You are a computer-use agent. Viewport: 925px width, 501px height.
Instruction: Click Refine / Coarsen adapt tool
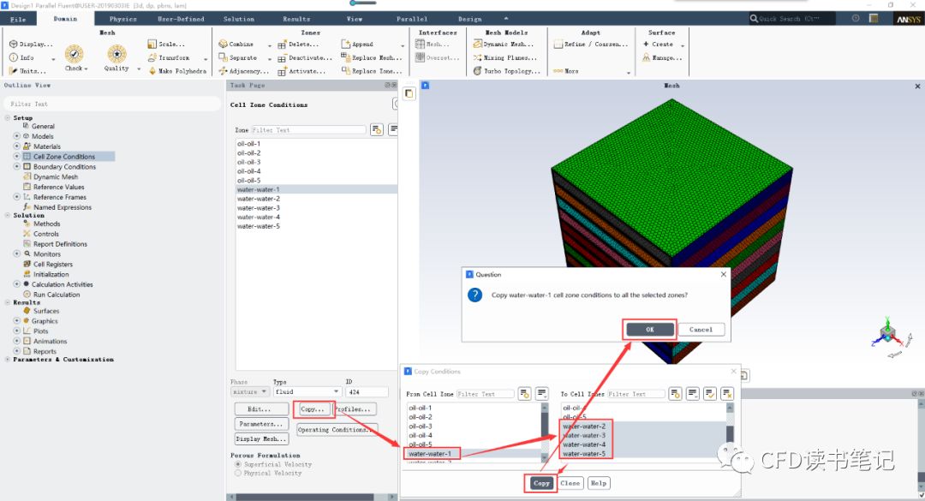(x=591, y=45)
